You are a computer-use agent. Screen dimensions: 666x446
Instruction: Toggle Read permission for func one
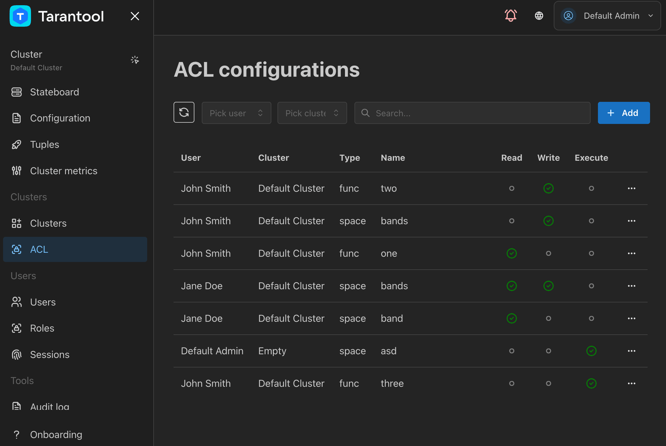pyautogui.click(x=512, y=253)
